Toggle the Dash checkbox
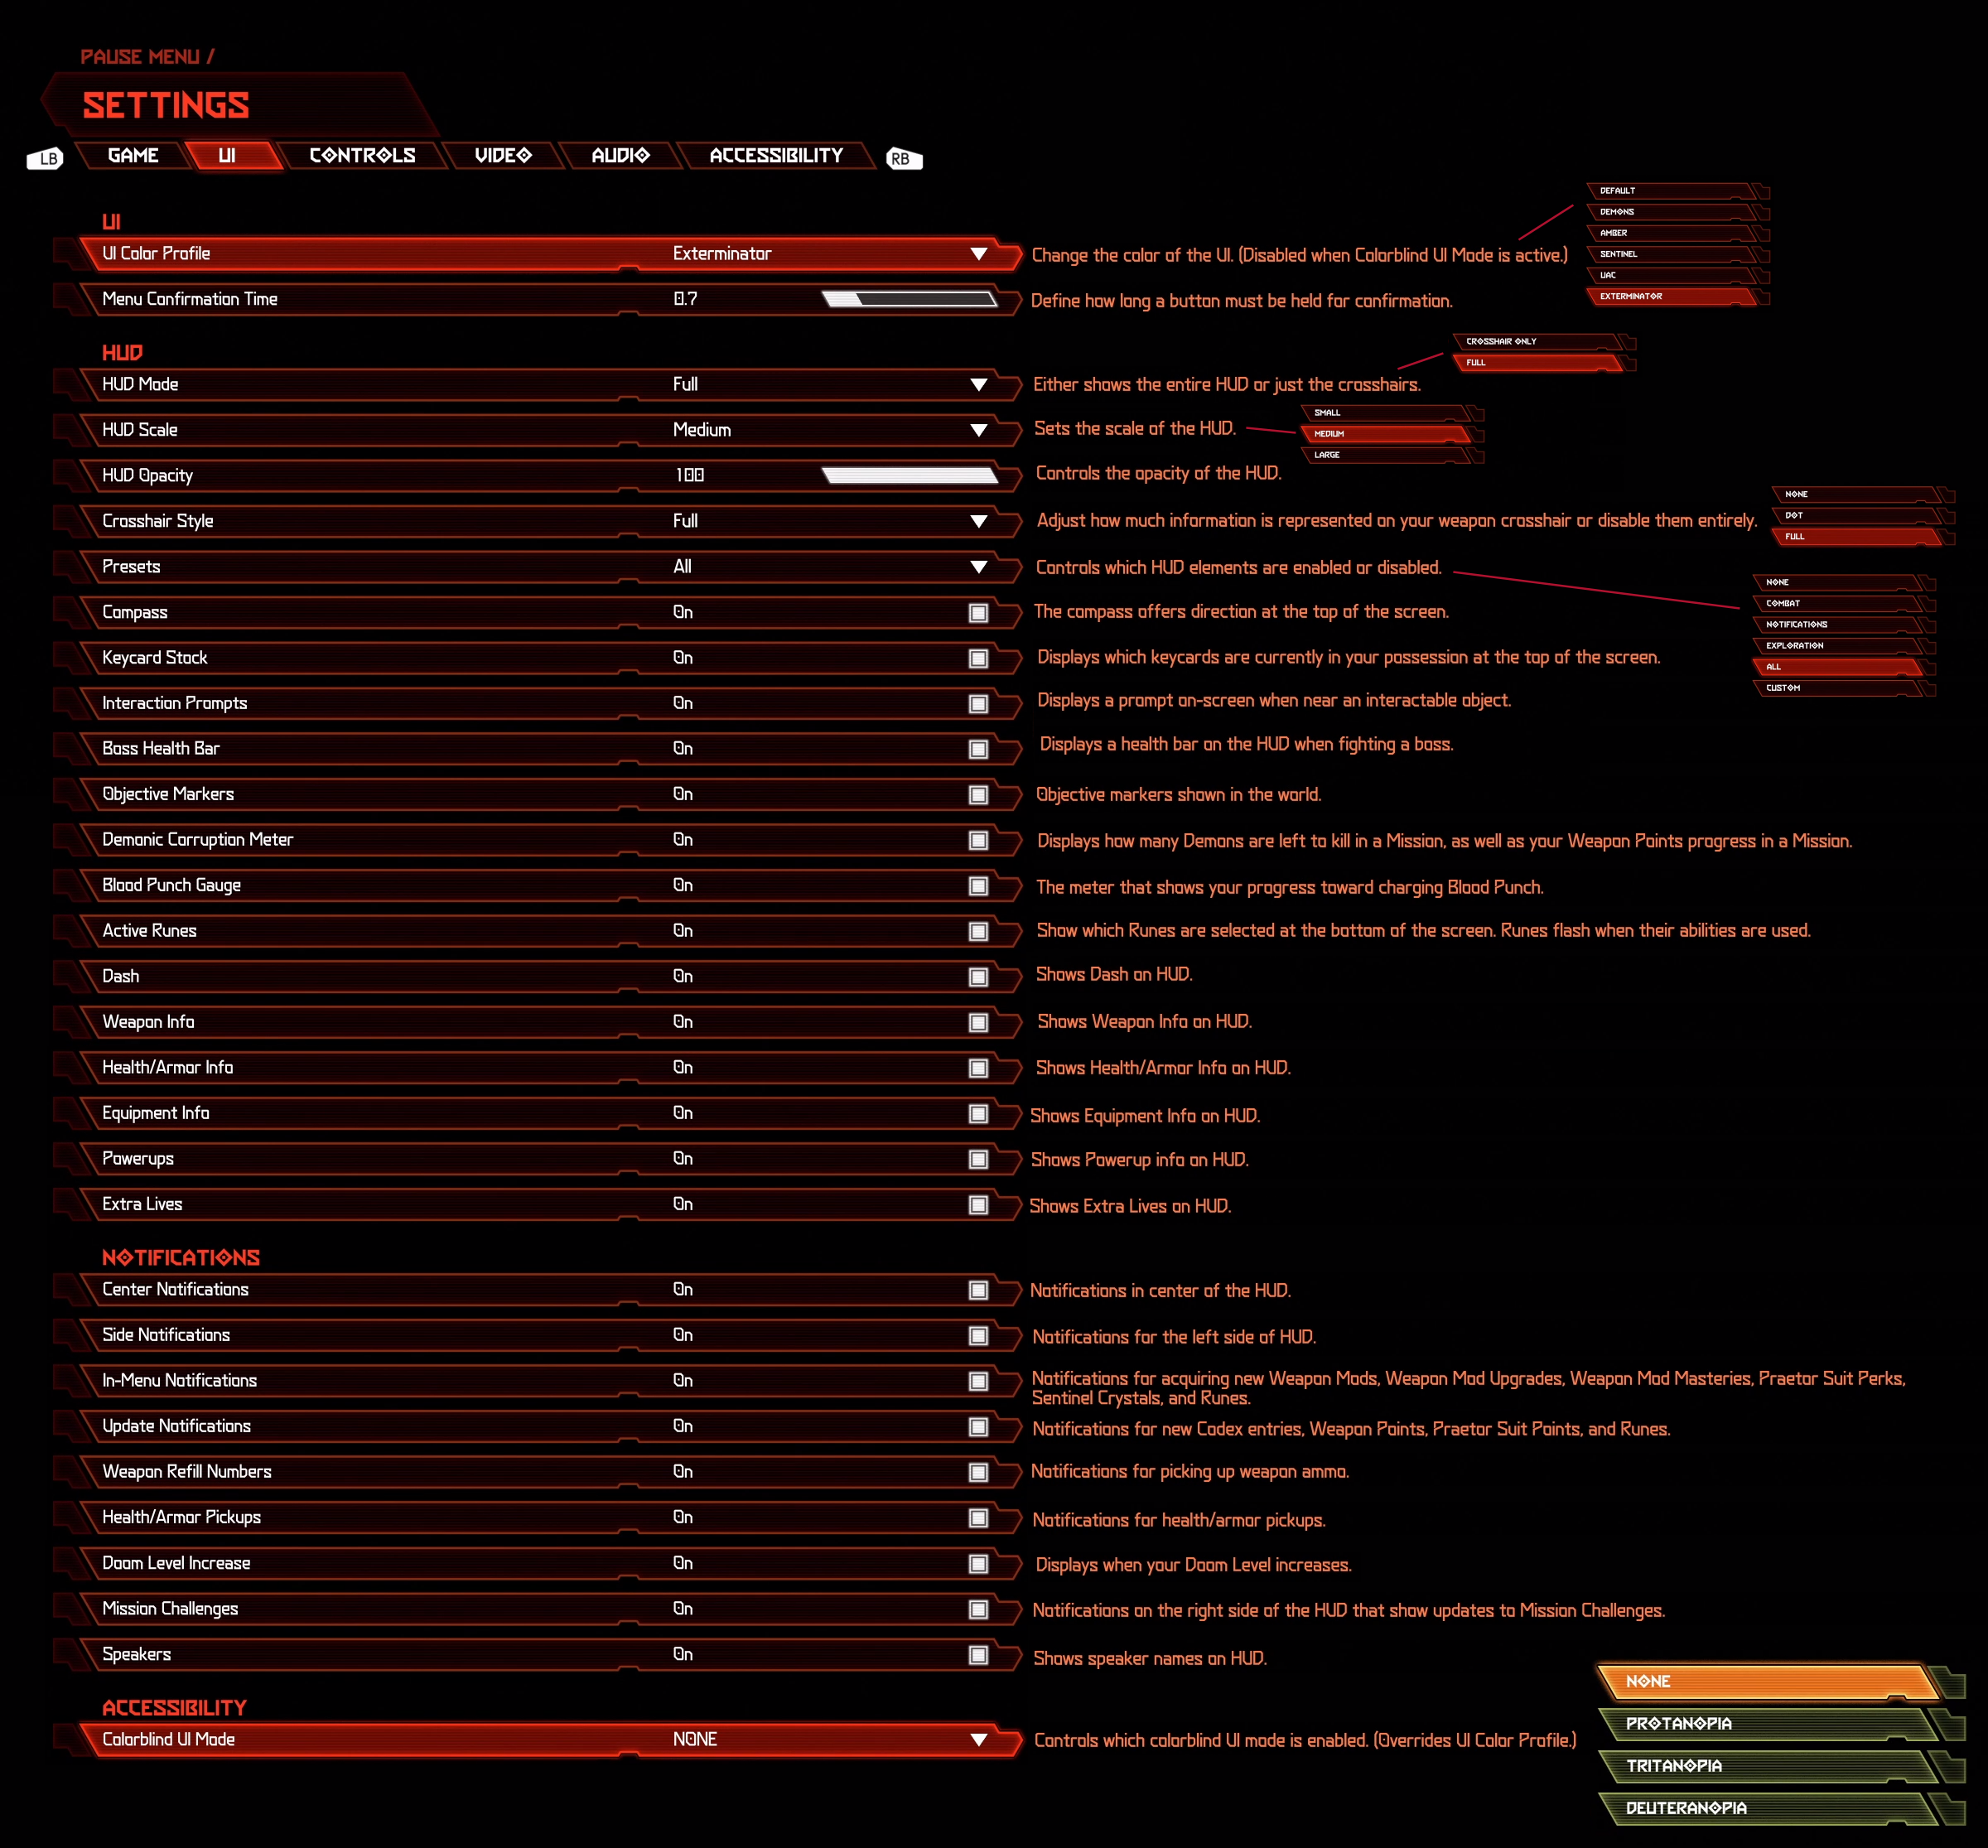1988x1848 pixels. pyautogui.click(x=978, y=977)
